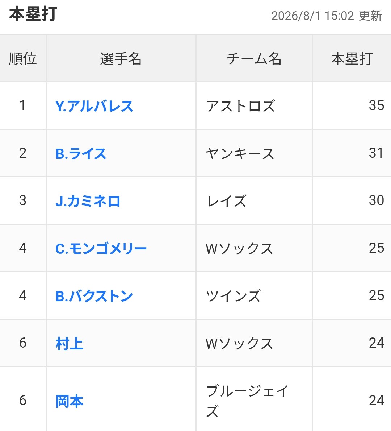Open J.カミネロ player page
Screen dimensions: 391x431
coord(88,201)
